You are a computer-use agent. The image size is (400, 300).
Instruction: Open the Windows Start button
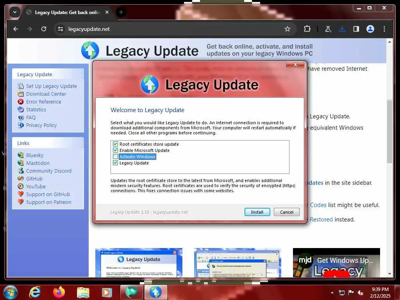tap(11, 293)
